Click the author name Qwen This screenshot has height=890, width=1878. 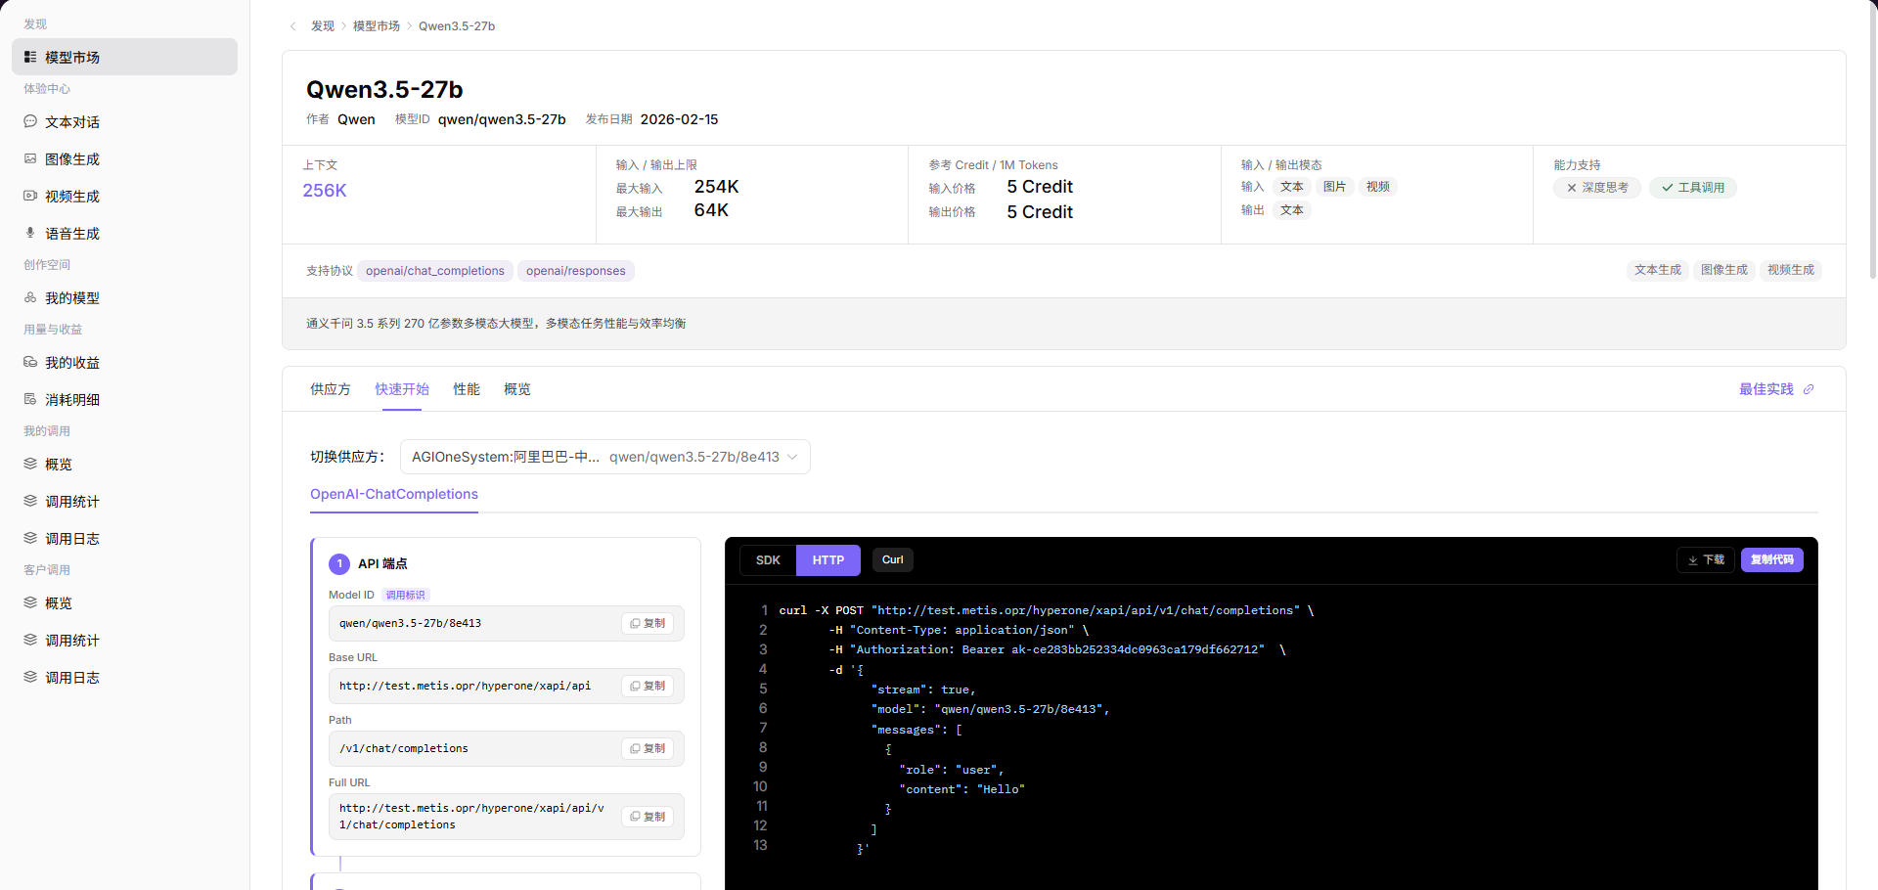[x=356, y=119]
